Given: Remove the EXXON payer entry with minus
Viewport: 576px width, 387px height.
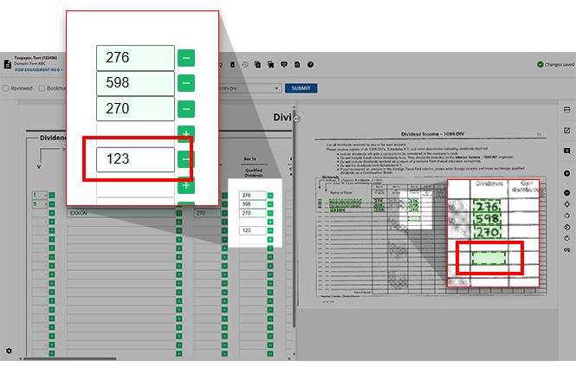Looking at the screenshot, I should (x=179, y=213).
